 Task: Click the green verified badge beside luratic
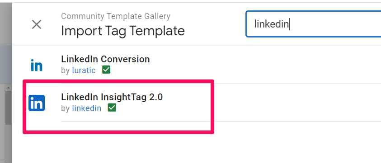pos(106,70)
